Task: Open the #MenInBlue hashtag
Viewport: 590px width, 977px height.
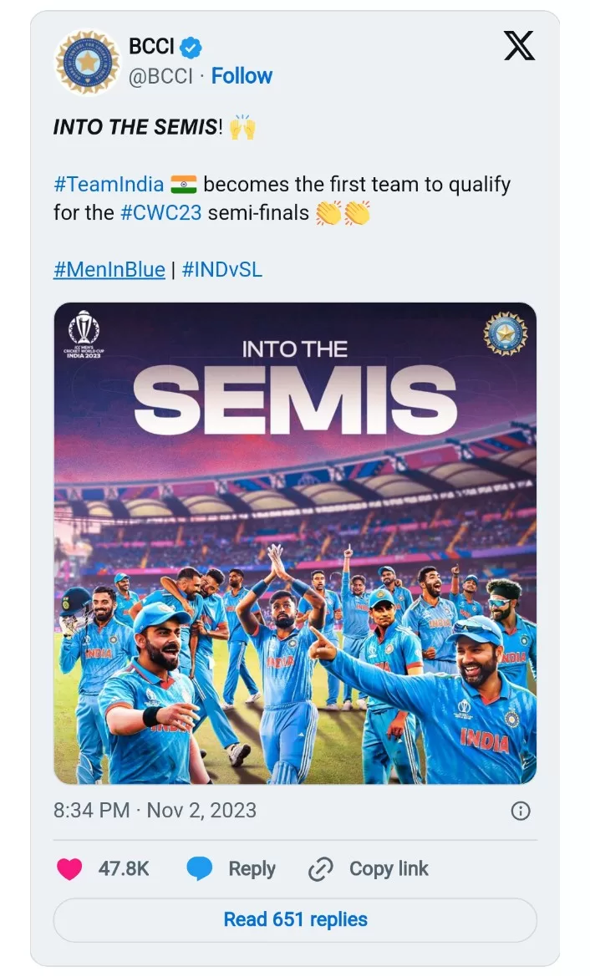Action: 109,270
